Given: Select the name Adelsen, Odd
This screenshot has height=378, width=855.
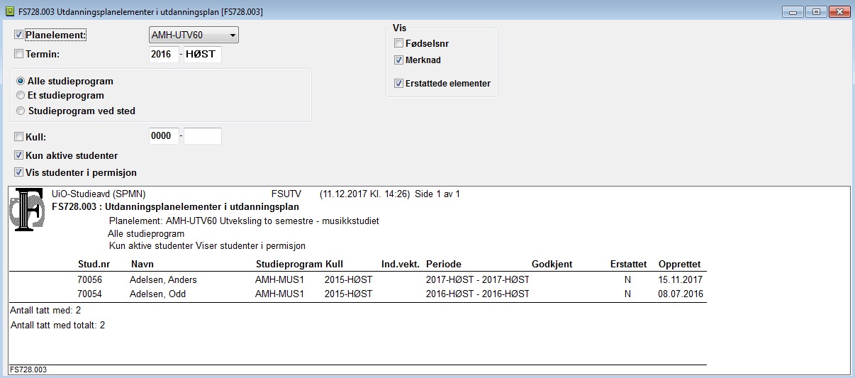Looking at the screenshot, I should [x=157, y=294].
